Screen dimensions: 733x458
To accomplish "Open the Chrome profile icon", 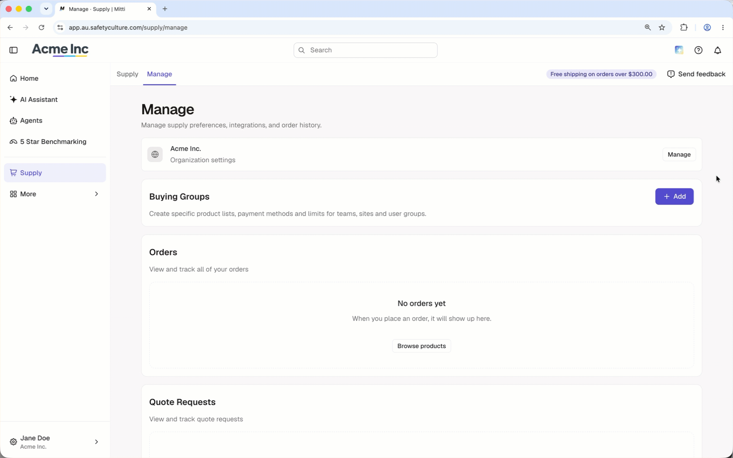I will 707,27.
